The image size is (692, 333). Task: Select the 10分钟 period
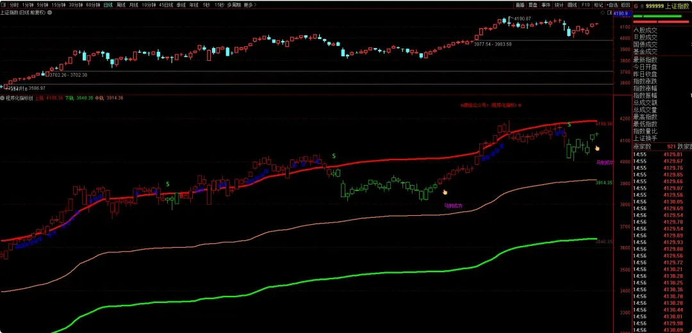point(149,5)
